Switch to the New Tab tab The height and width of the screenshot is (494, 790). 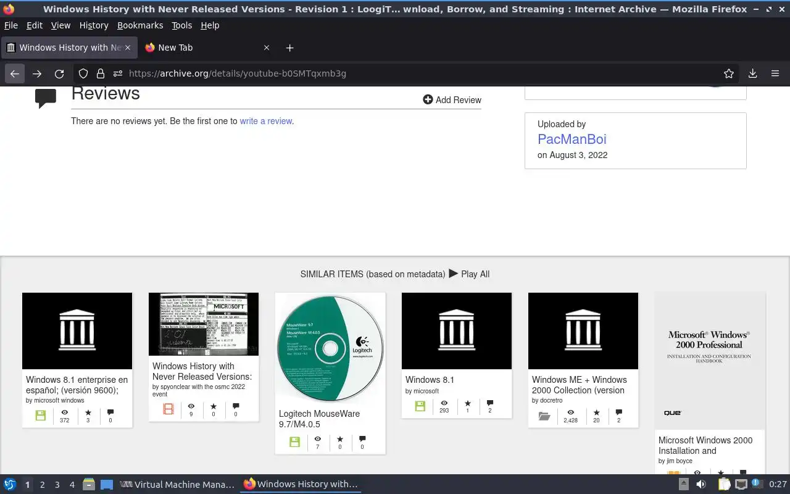point(208,48)
